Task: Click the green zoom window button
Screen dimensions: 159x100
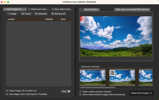Action: tap(8, 2)
